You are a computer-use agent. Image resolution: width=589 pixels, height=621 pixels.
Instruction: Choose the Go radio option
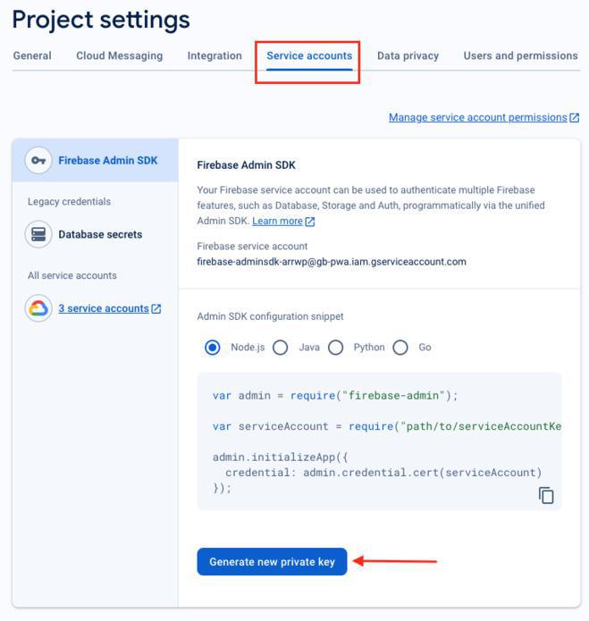(400, 348)
